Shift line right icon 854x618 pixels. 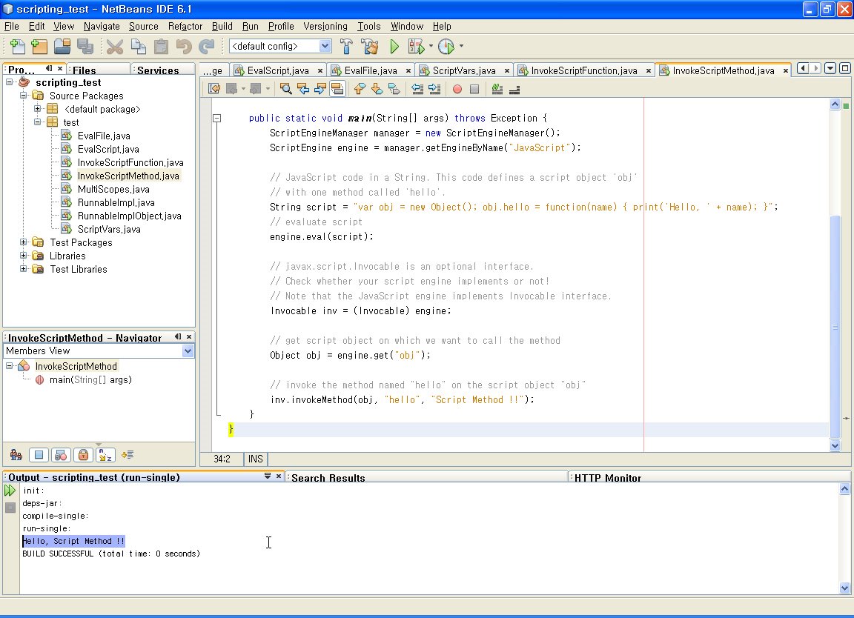[x=434, y=89]
